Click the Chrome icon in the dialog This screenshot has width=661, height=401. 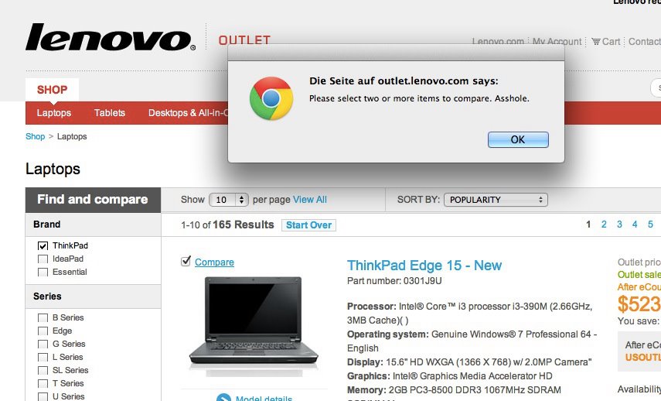(x=271, y=98)
